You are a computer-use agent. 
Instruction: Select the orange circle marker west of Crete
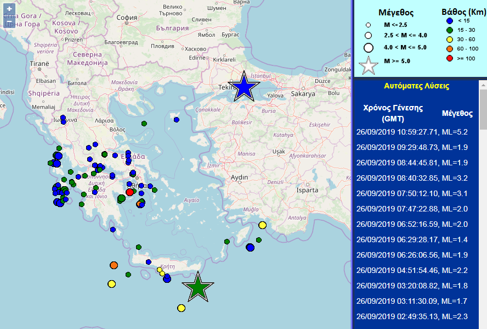tap(114, 265)
